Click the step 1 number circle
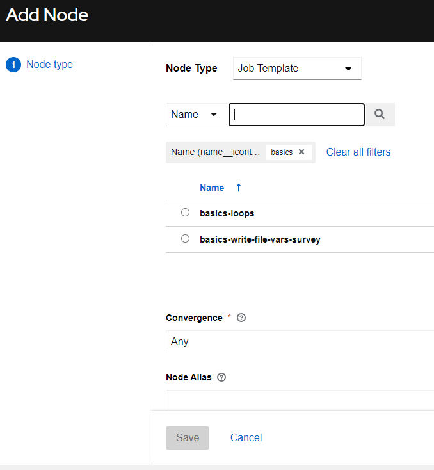 pos(13,65)
